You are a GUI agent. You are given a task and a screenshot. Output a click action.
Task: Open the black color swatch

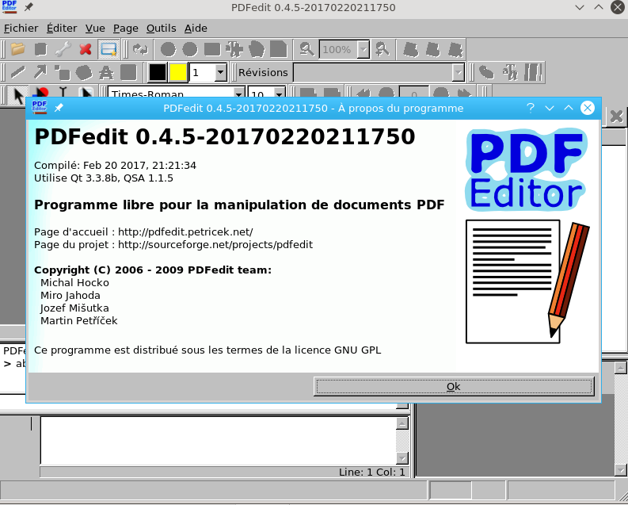coord(158,73)
